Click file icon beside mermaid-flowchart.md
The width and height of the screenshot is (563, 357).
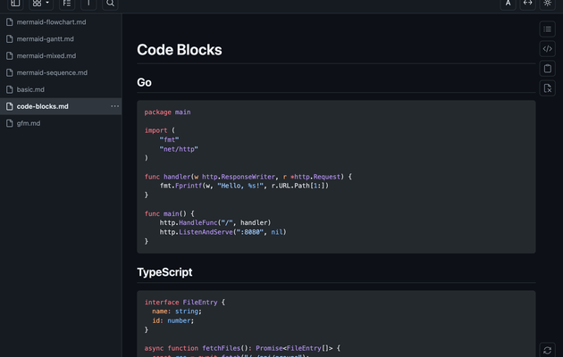[x=10, y=22]
